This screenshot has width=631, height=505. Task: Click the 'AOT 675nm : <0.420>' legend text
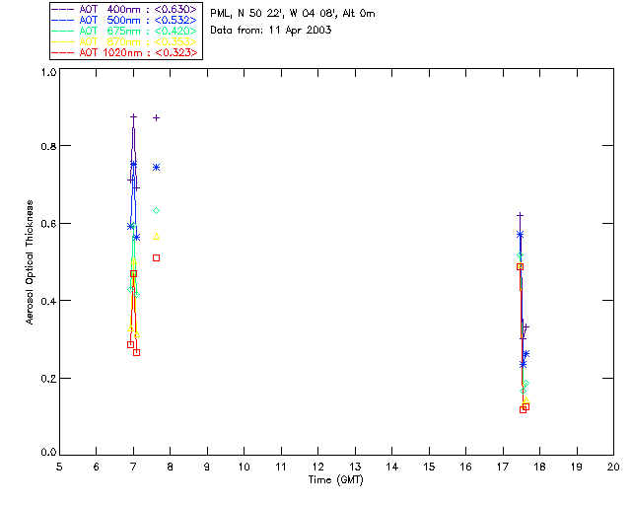coord(138,31)
